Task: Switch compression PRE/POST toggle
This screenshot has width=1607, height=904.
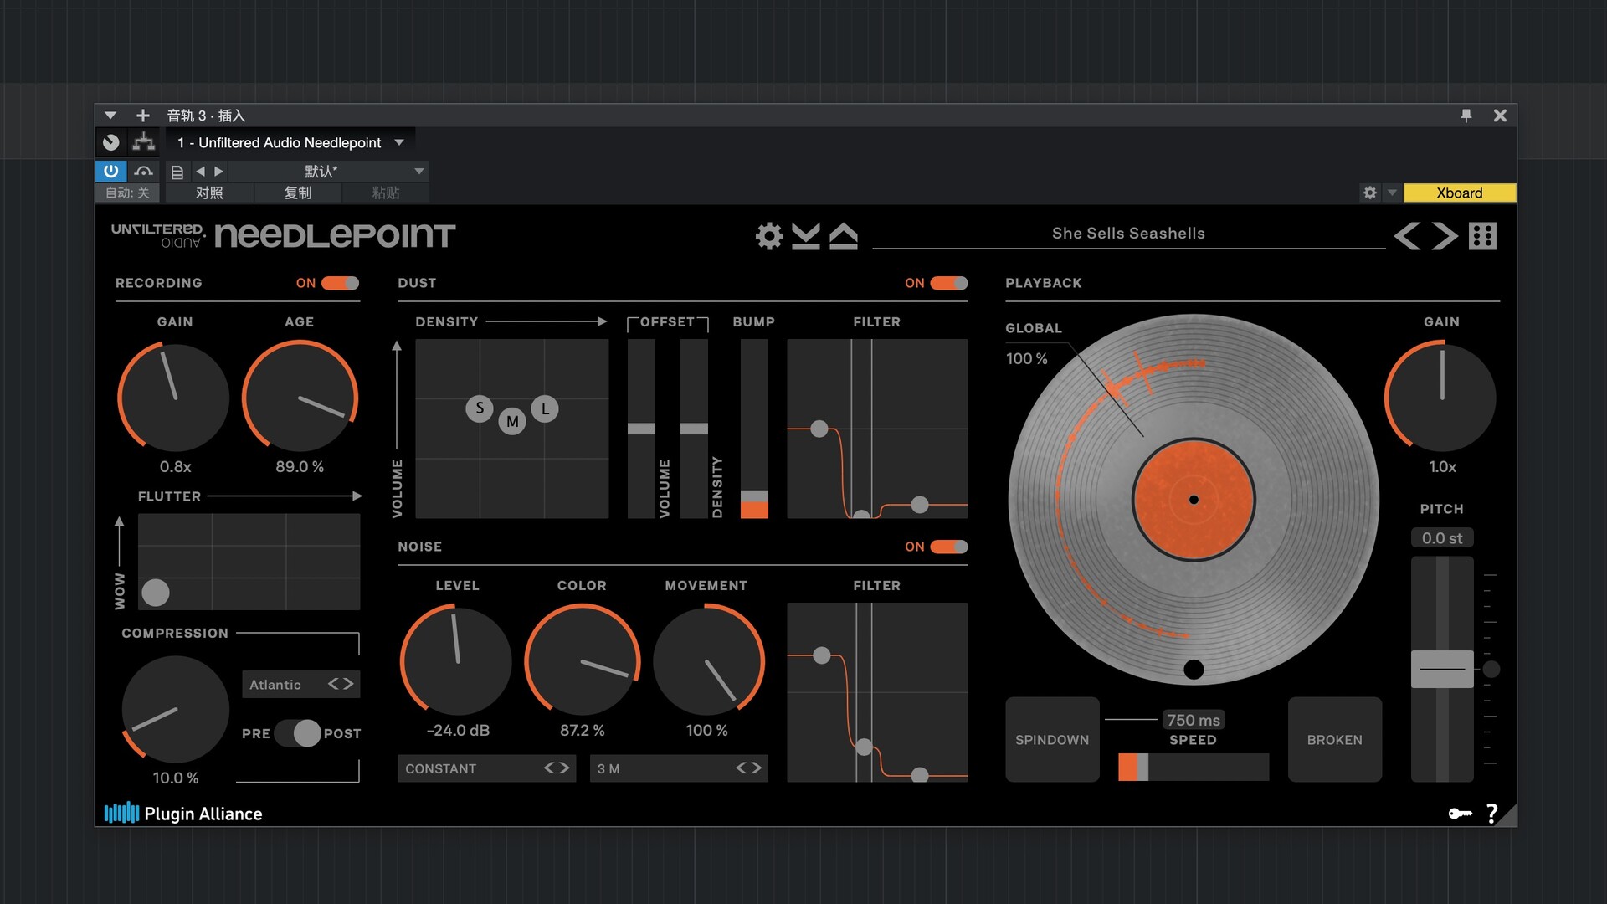Action: (298, 733)
